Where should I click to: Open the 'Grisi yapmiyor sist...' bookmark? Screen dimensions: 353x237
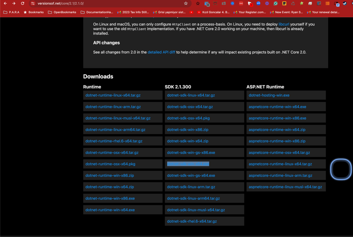tap(169, 12)
